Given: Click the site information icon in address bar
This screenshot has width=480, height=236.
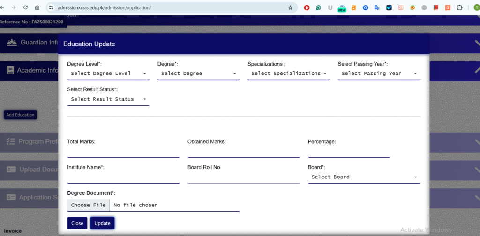Looking at the screenshot, I should click(x=51, y=8).
